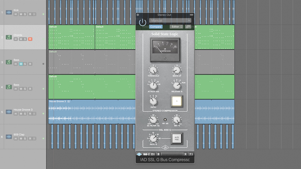Solo the House Groove 3 track
301x169 pixels.
click(x=25, y=114)
